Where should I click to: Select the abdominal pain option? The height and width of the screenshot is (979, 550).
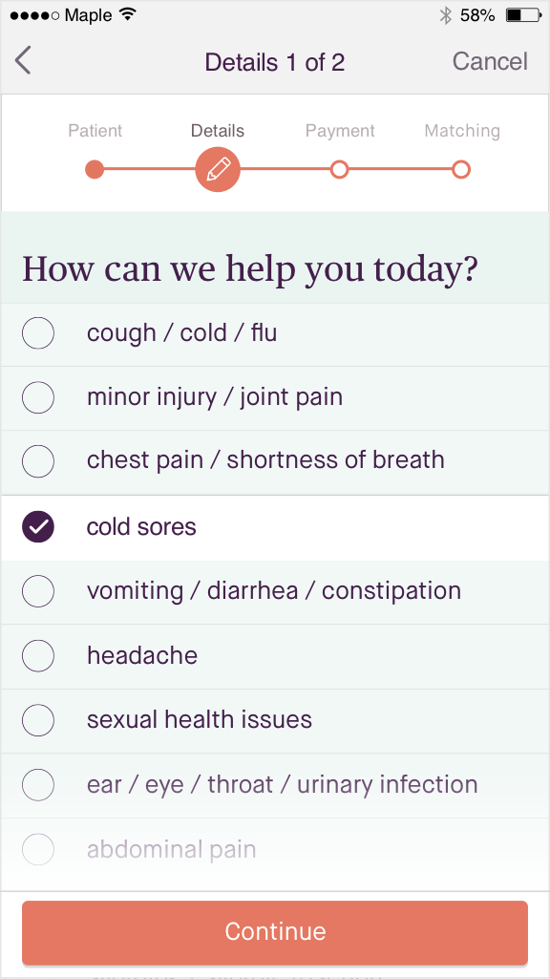click(x=275, y=850)
